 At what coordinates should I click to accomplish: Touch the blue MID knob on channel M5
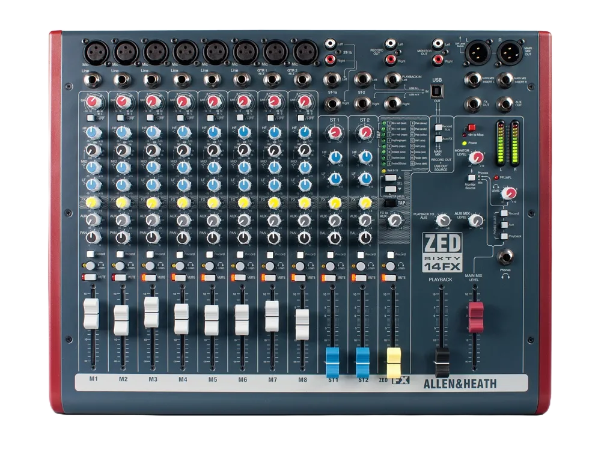[x=213, y=168]
